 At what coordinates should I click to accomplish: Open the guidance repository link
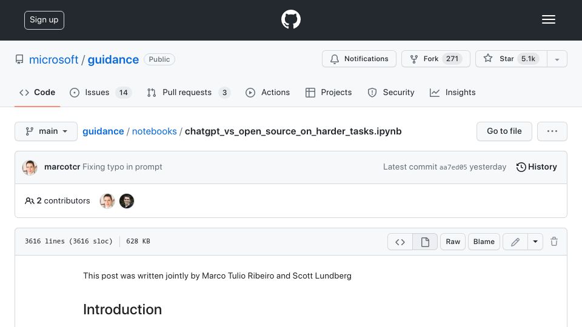tap(113, 59)
